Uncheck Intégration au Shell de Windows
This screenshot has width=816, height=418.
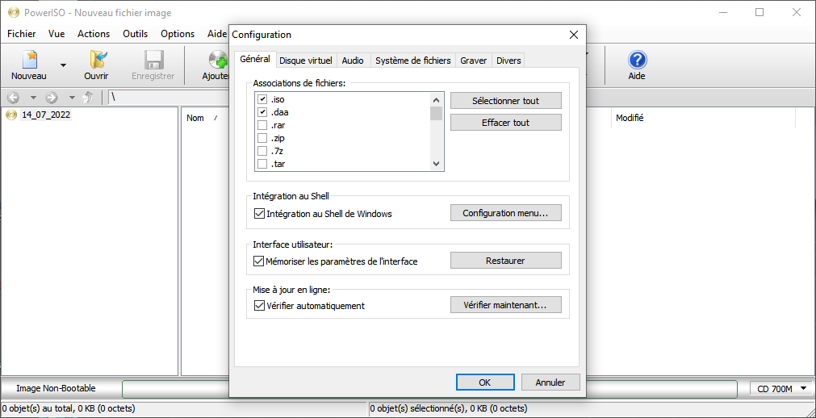pyautogui.click(x=259, y=213)
